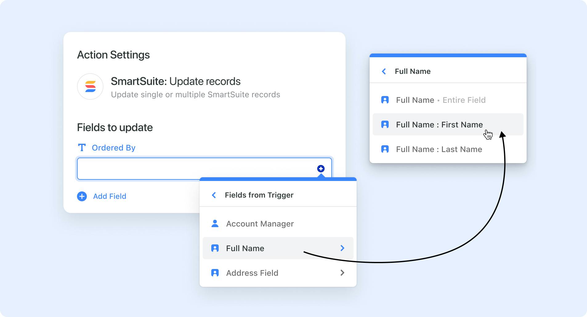587x317 pixels.
Task: Click the icon next to Full Name Entire Field
Action: pos(385,100)
